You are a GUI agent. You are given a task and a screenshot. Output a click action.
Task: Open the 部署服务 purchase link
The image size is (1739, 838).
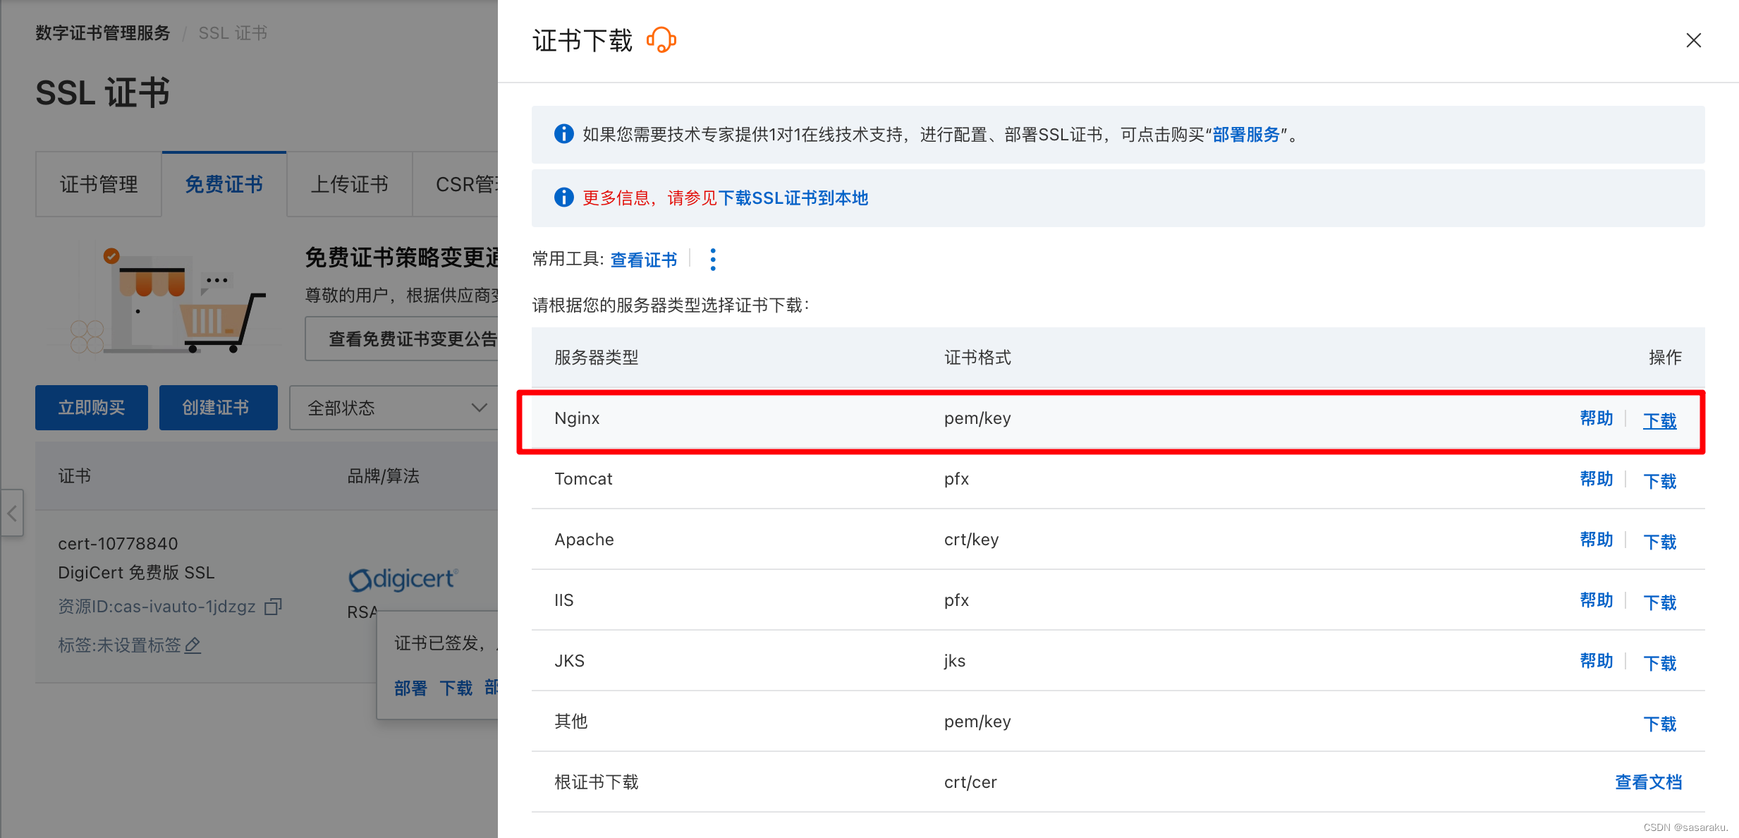point(1245,135)
